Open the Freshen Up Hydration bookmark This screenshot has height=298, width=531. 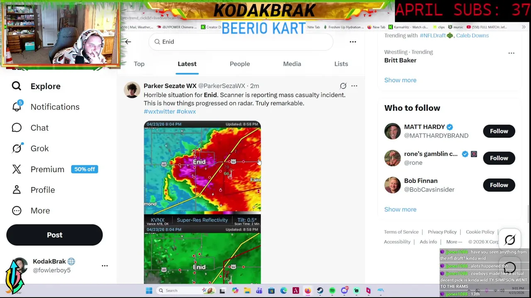tap(343, 27)
